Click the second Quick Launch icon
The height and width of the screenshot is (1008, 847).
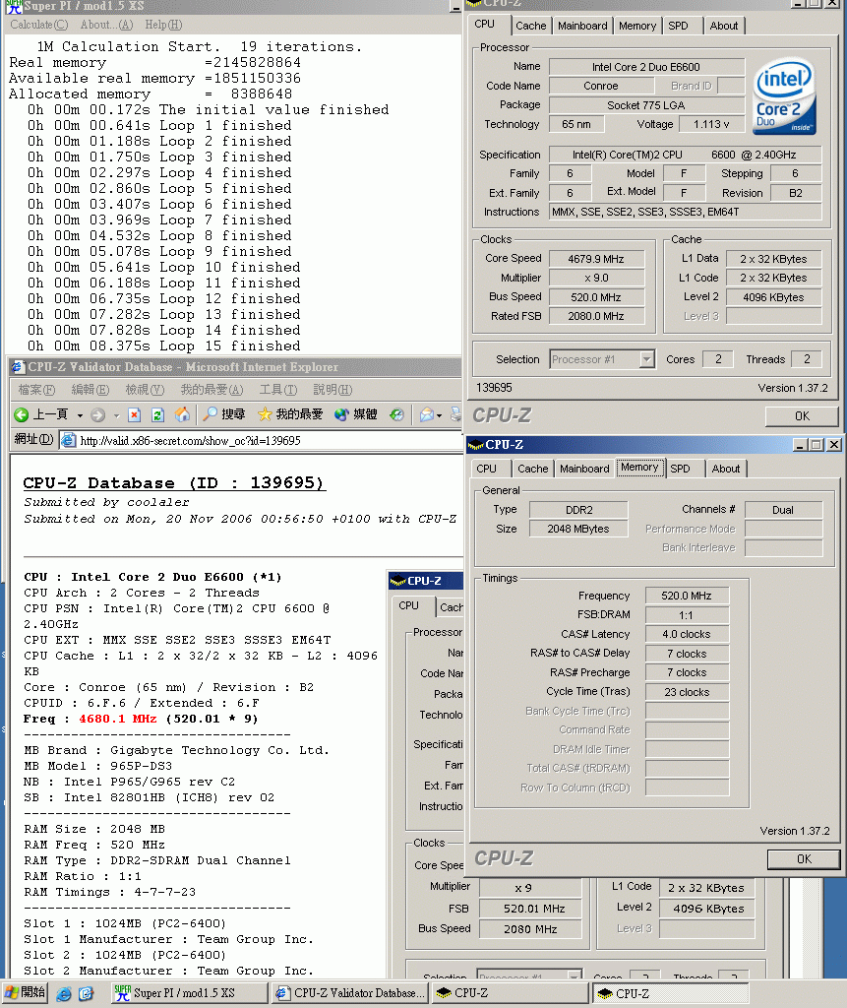87,994
